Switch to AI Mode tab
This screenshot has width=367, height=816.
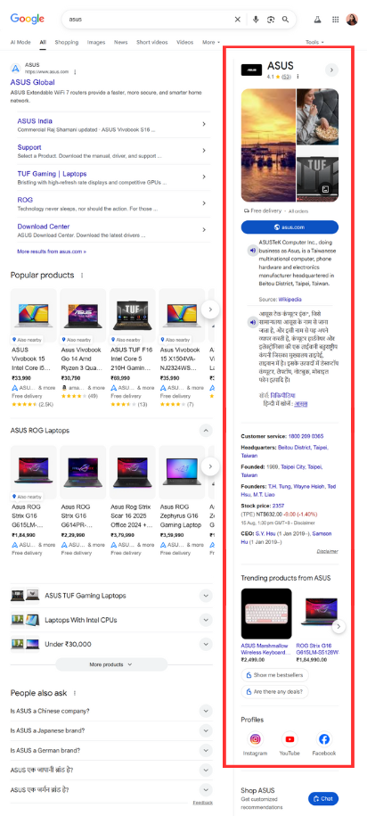pos(20,42)
